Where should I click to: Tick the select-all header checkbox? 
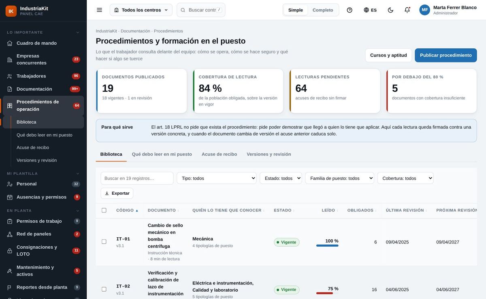tap(104, 210)
